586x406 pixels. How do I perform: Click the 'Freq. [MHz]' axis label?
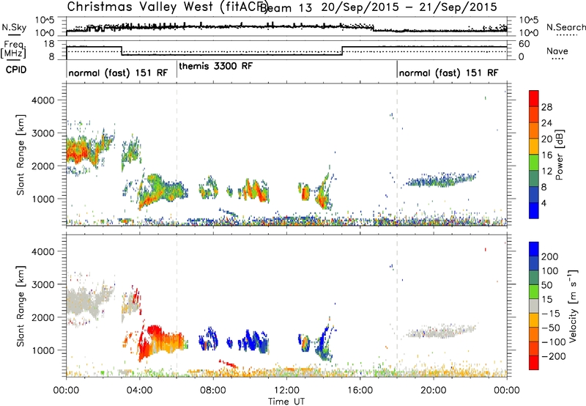point(13,49)
